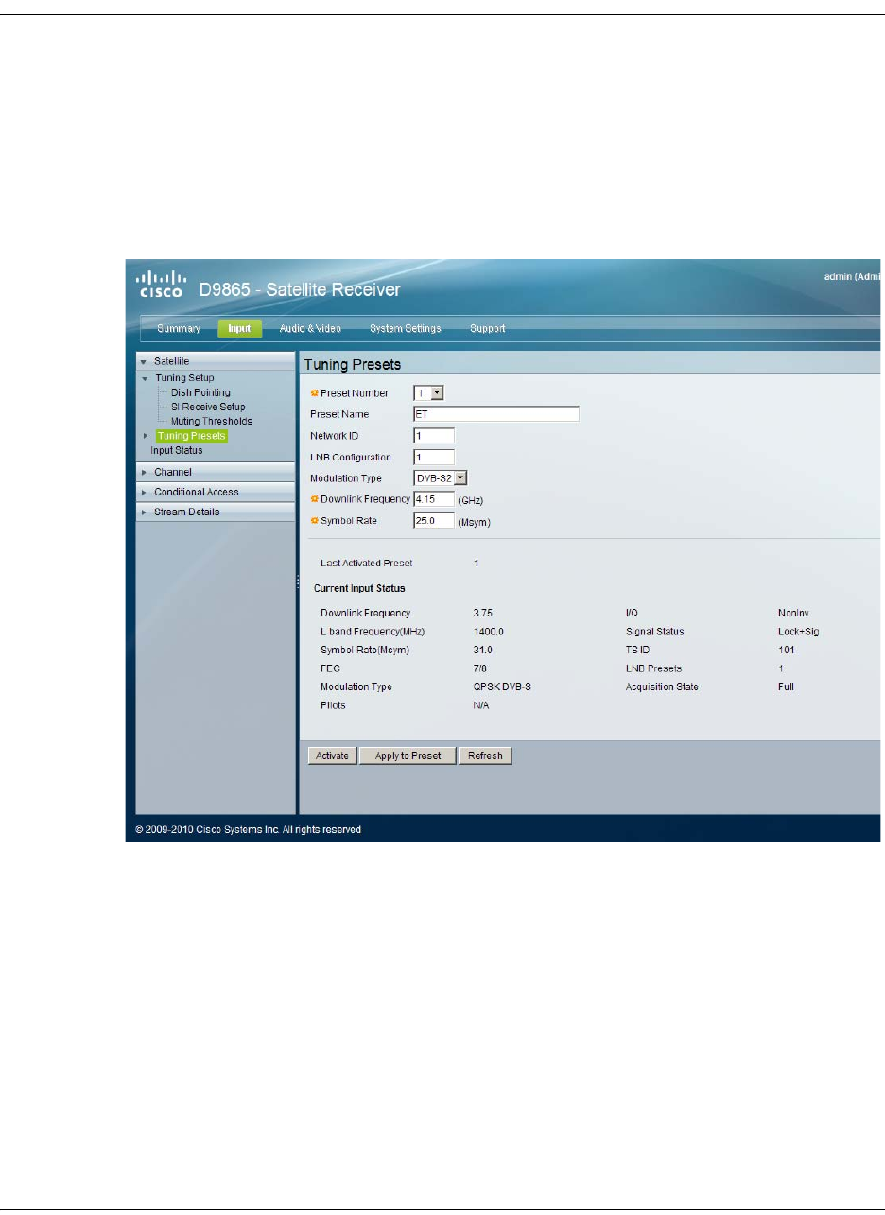Screen dimensions: 885x1215
Task: Click the LNB Configuration field
Action: [x=434, y=457]
